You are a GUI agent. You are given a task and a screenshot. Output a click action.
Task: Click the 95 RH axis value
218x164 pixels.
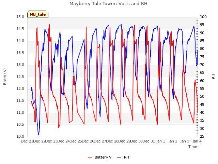click(x=202, y=25)
